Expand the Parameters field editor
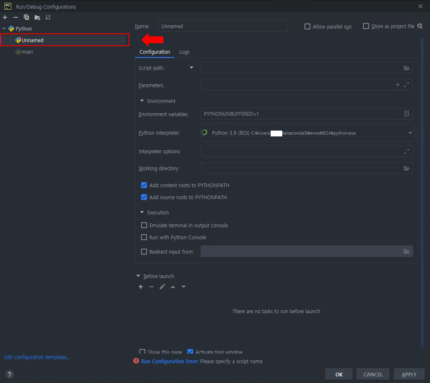Viewport: 430px width, 383px height. pyautogui.click(x=406, y=84)
